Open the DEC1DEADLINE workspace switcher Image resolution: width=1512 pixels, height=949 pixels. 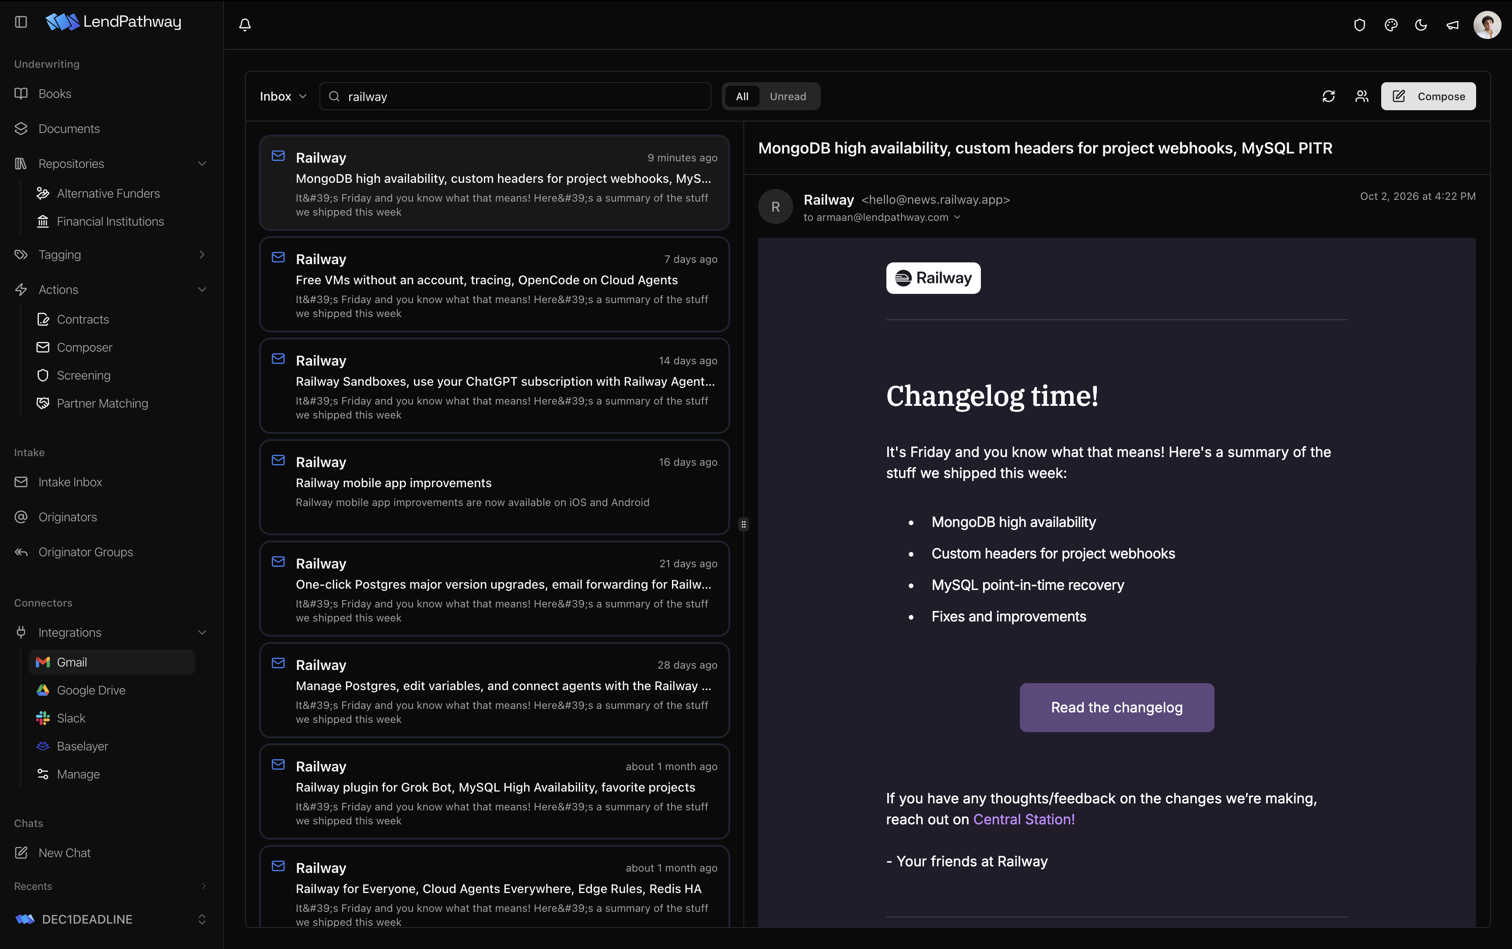tap(111, 920)
